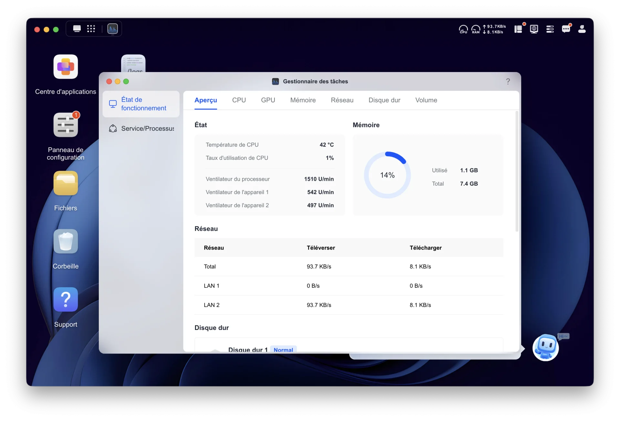Switch to the GPU tab
The height and width of the screenshot is (421, 620).
[x=268, y=100]
